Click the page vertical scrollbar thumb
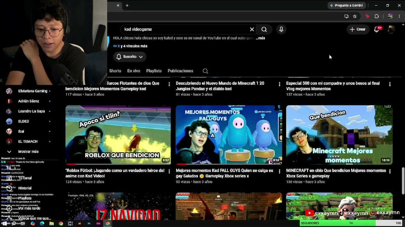405x227 pixels. click(x=403, y=181)
